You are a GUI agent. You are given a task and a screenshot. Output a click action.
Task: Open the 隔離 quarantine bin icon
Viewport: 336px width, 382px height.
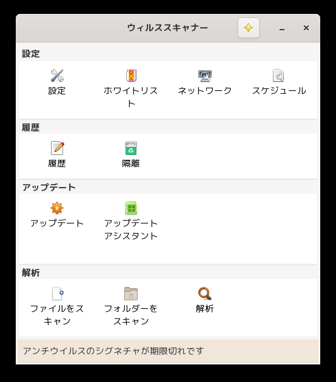(x=131, y=148)
